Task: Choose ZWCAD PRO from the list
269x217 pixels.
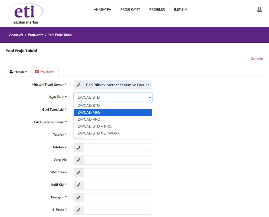Action: coord(113,119)
